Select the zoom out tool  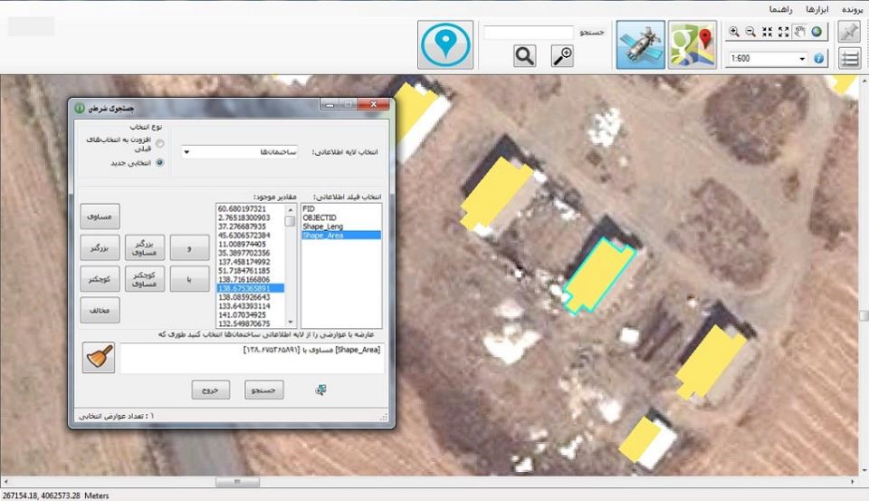(x=750, y=32)
